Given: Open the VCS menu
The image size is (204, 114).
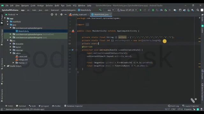Looking at the screenshot, I should coord(74,6).
